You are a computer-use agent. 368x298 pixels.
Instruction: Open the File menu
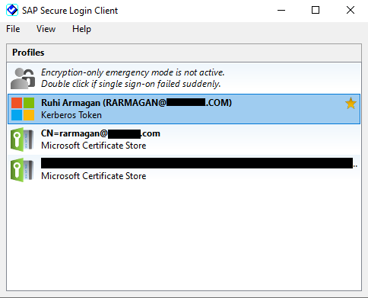[x=13, y=29]
